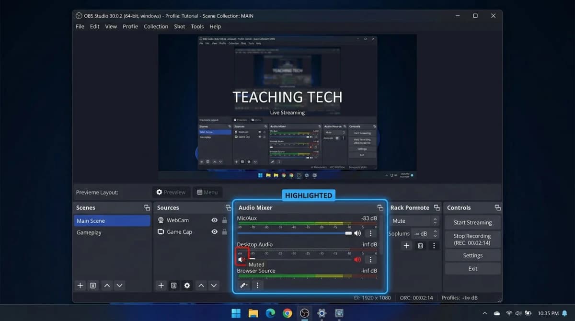Add a new source with the Sources plus icon
This screenshot has width=575, height=321.
(x=161, y=286)
